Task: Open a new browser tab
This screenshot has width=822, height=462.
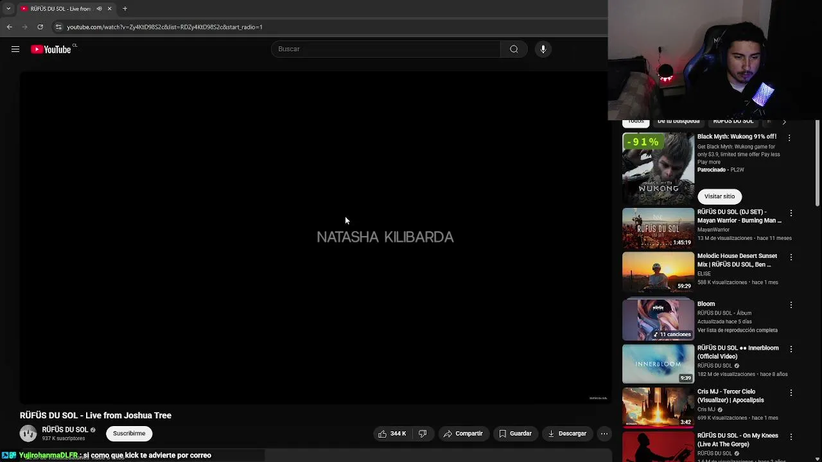Action: point(125,8)
